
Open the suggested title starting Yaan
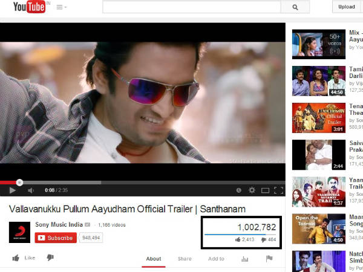[356, 183]
